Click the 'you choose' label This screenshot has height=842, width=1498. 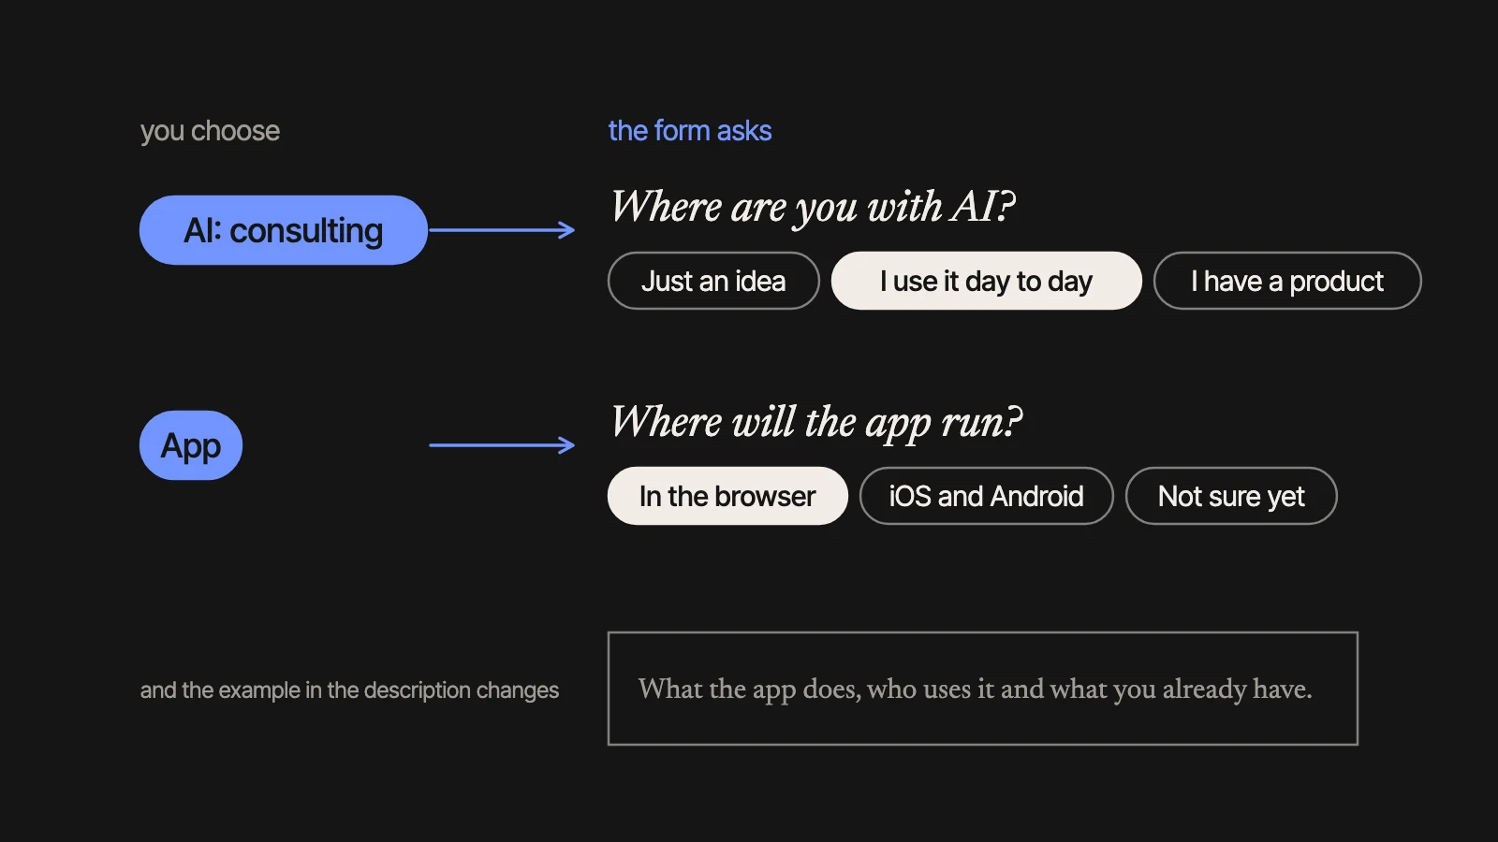[x=210, y=131]
